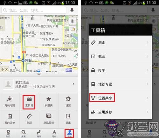This screenshot has height=138, width=159.
Task: Tap the taxi icon beside 打车
Action: coord(93,70)
